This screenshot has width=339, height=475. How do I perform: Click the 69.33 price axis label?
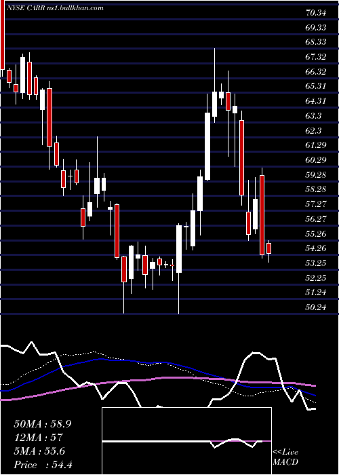pos(316,28)
